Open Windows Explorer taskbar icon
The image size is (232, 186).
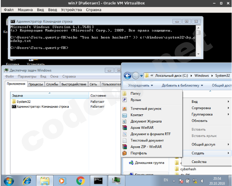(45, 181)
